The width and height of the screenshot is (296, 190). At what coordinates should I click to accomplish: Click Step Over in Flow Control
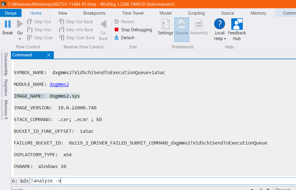coord(40,38)
